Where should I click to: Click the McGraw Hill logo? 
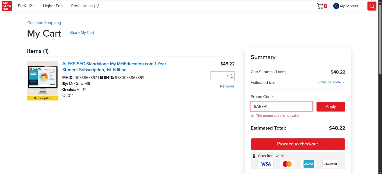coord(7,6)
